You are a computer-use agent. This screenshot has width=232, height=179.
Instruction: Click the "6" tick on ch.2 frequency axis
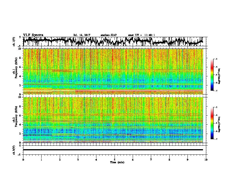(x=21, y=116)
